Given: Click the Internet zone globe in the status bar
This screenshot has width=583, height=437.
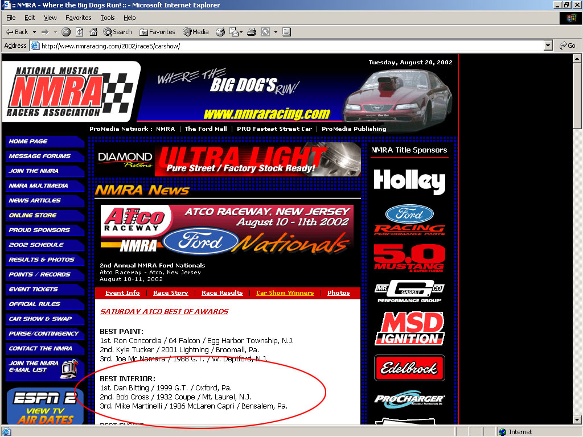Looking at the screenshot, I should pos(503,432).
